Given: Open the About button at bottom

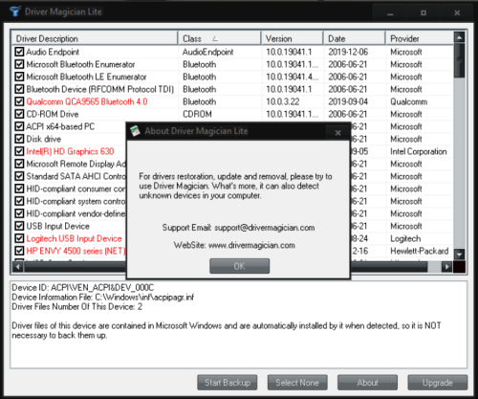Looking at the screenshot, I should point(367,383).
